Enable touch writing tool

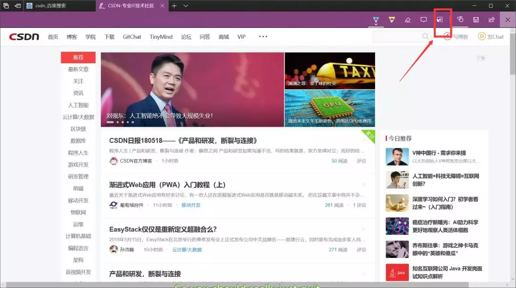pos(460,20)
